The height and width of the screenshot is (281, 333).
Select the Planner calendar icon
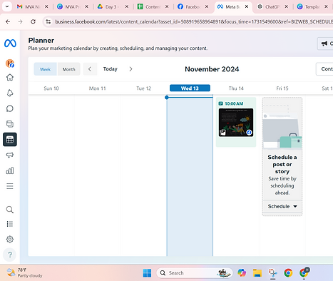tap(10, 140)
